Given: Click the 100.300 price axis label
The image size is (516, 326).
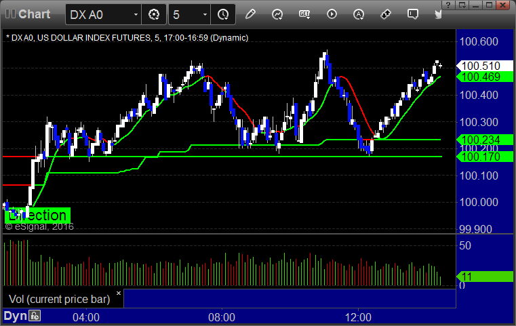Looking at the screenshot, I should click(x=479, y=123).
